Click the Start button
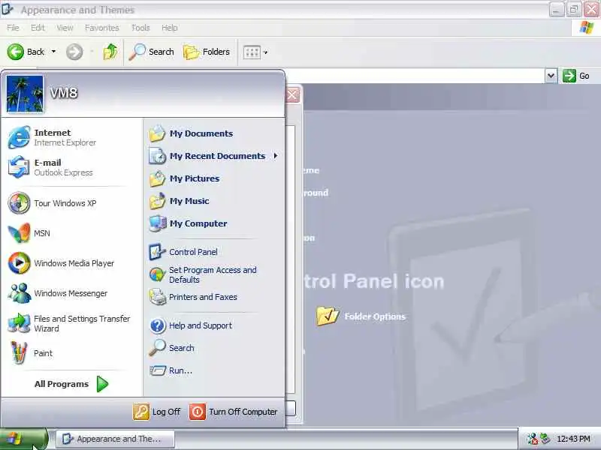The height and width of the screenshot is (450, 601). pos(24,439)
